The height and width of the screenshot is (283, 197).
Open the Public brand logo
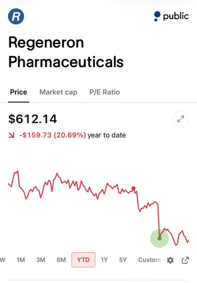click(x=171, y=16)
